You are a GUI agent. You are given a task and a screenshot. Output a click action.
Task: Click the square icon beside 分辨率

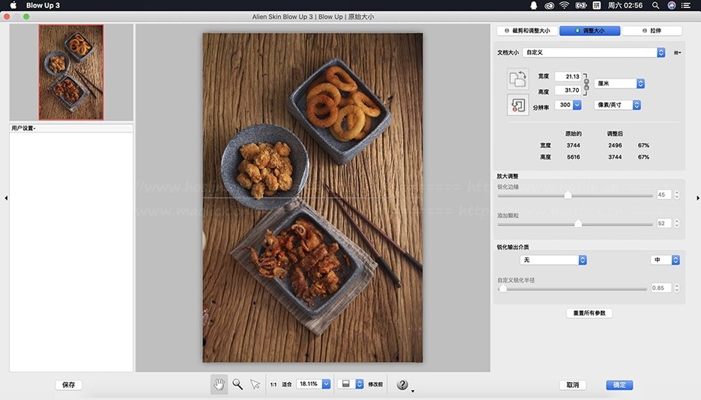point(518,105)
